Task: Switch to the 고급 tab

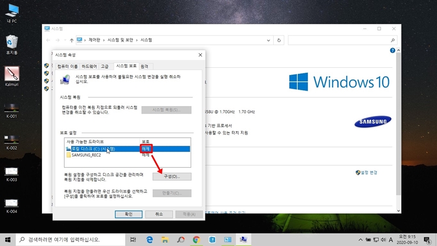Action: coord(105,66)
